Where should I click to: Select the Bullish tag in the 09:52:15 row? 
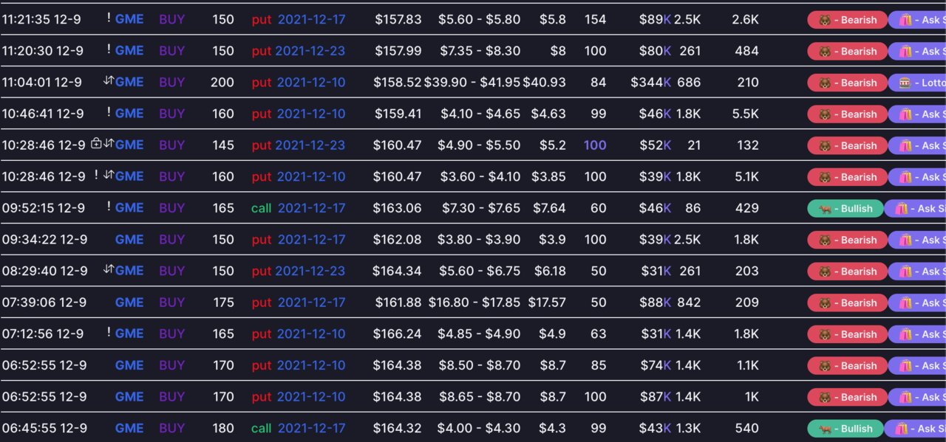click(x=845, y=209)
